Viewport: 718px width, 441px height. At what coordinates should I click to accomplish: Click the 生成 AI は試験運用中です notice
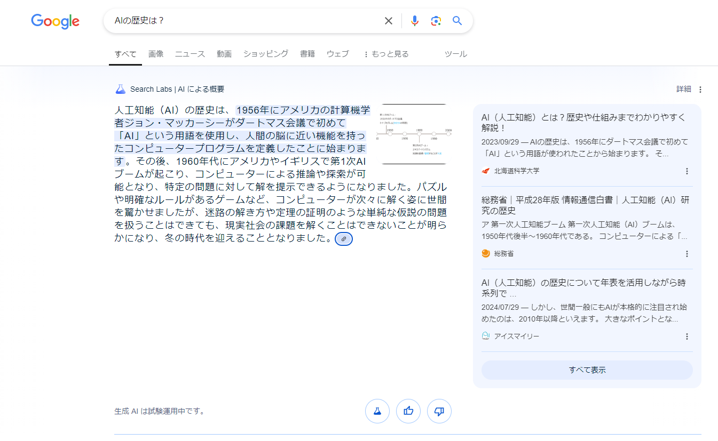point(160,411)
